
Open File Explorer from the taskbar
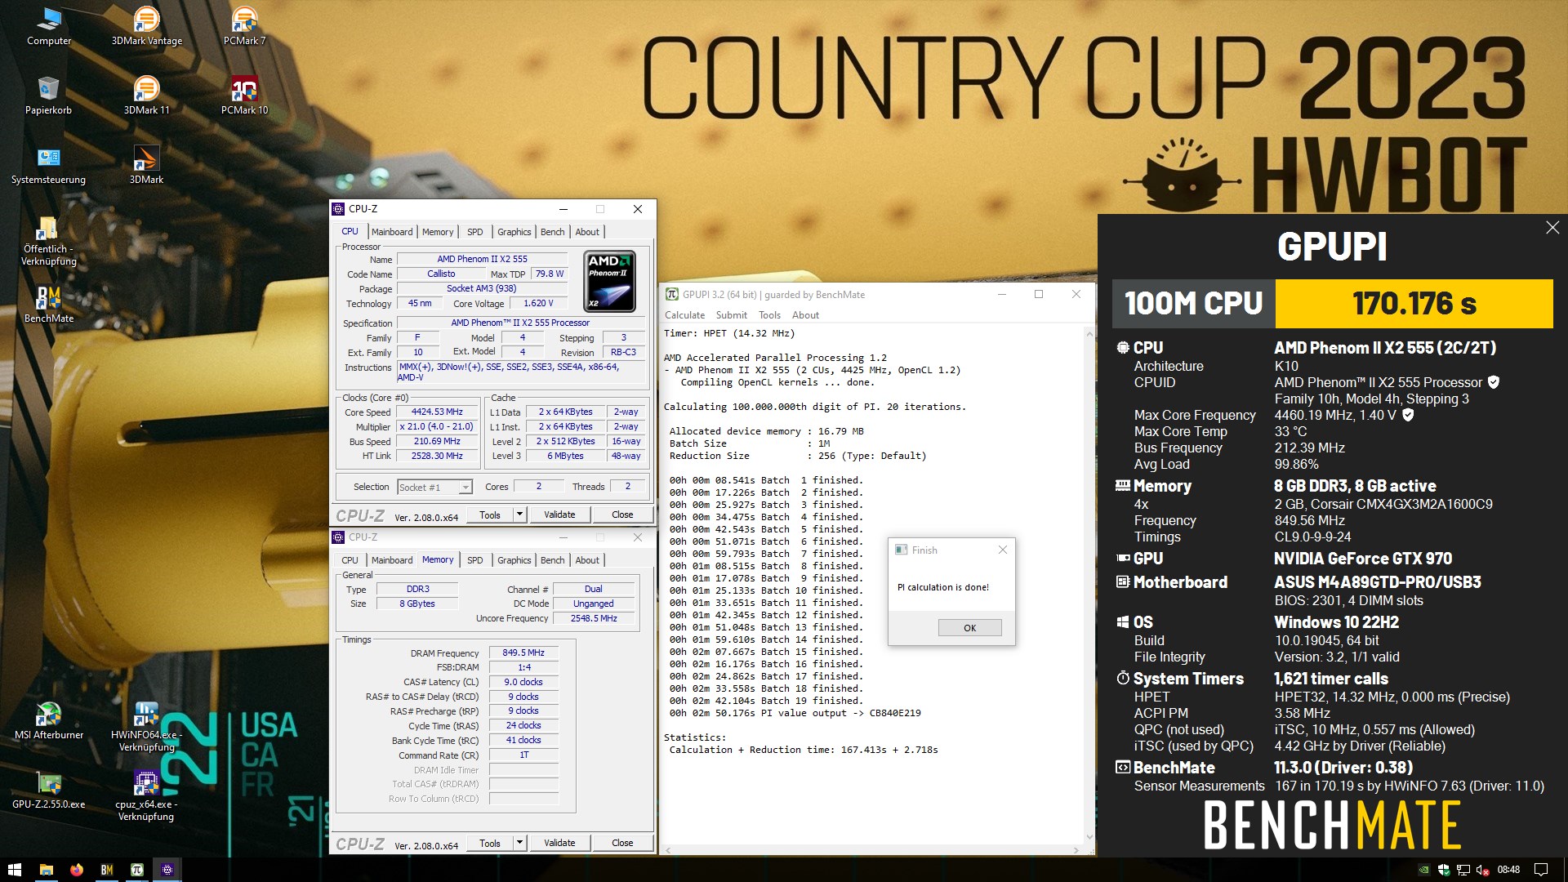coord(47,870)
